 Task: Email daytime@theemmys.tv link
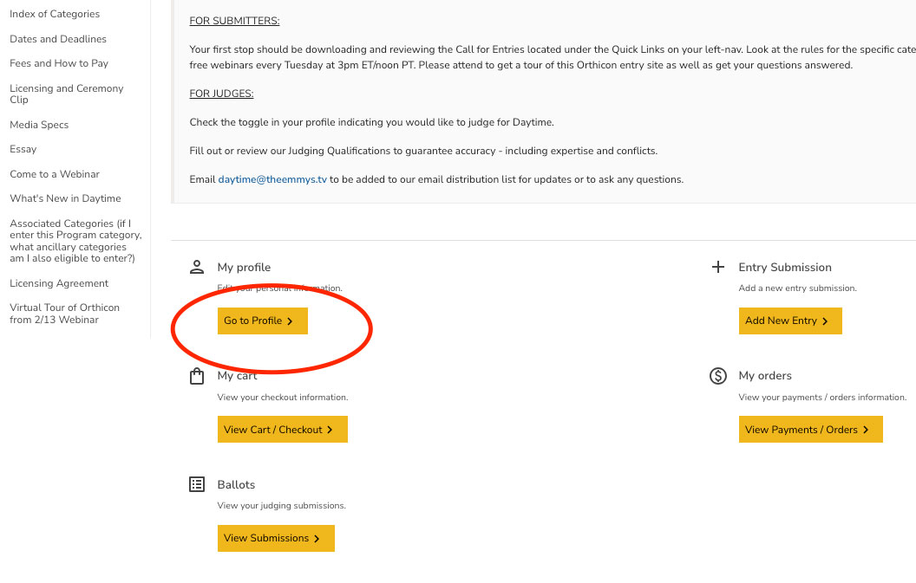(272, 179)
